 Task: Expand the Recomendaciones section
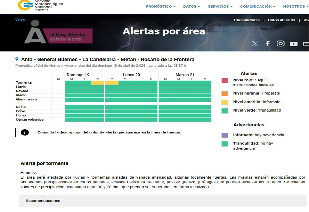[163, 201]
